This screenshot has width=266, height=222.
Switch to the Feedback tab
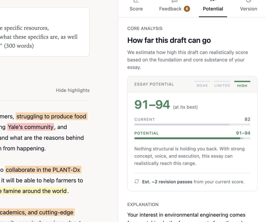(174, 9)
